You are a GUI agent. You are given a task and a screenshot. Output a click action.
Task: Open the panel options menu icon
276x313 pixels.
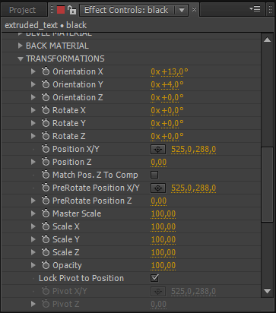[255, 9]
